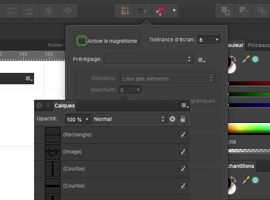Click the spectrum gradient color bar

point(249,129)
